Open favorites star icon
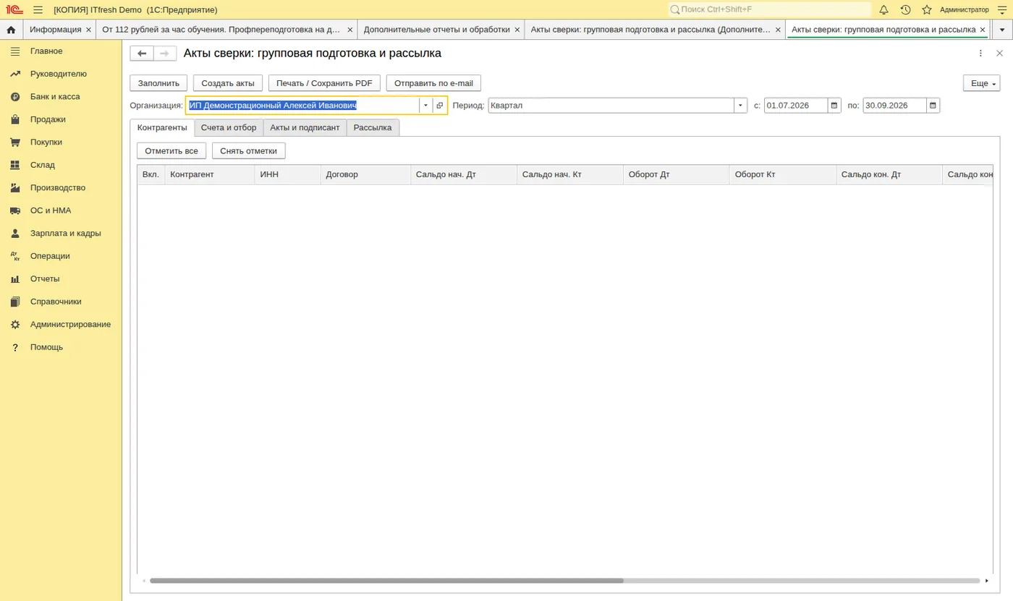 click(x=927, y=9)
